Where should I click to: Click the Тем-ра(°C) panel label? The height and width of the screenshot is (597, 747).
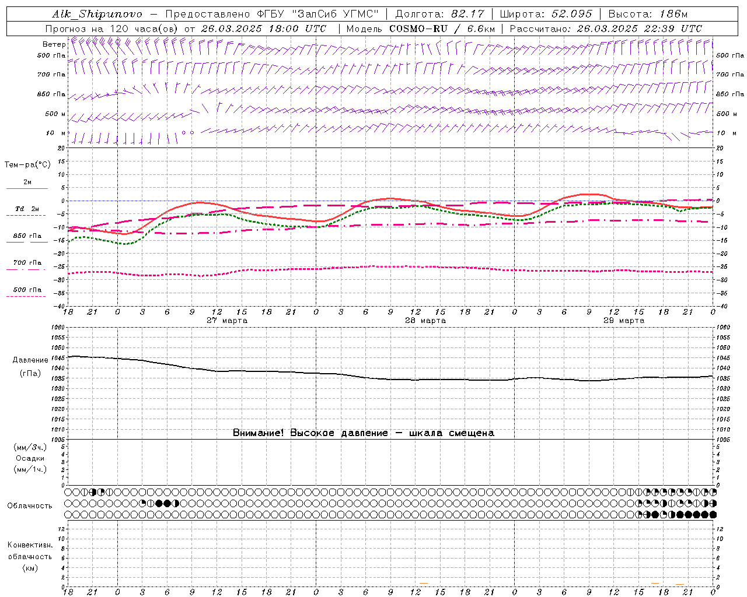click(x=27, y=165)
